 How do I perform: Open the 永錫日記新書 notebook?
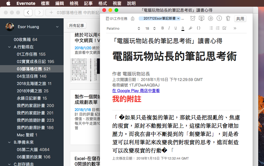click(32, 98)
